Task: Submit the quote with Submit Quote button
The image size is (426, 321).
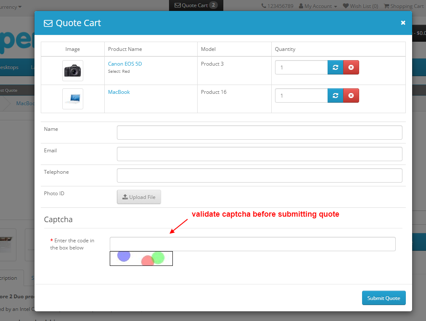Action: pyautogui.click(x=384, y=298)
